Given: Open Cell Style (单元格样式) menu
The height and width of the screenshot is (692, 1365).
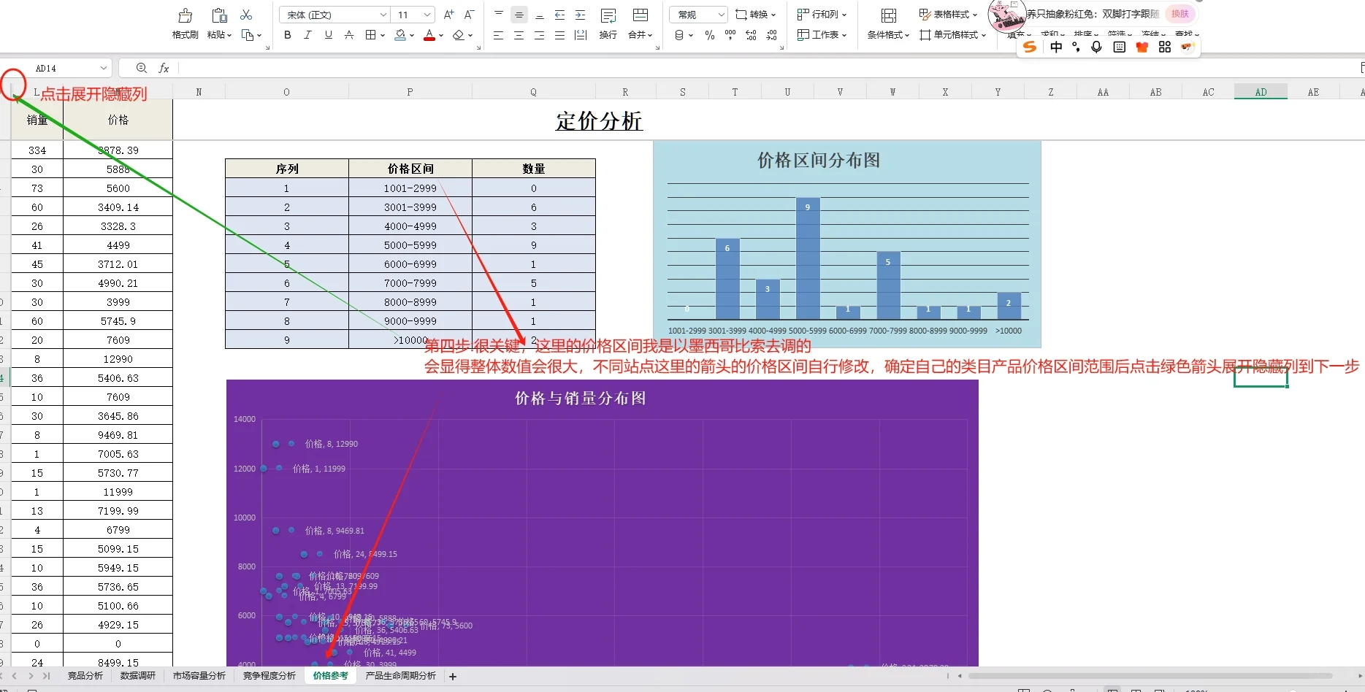Looking at the screenshot, I should click(952, 35).
